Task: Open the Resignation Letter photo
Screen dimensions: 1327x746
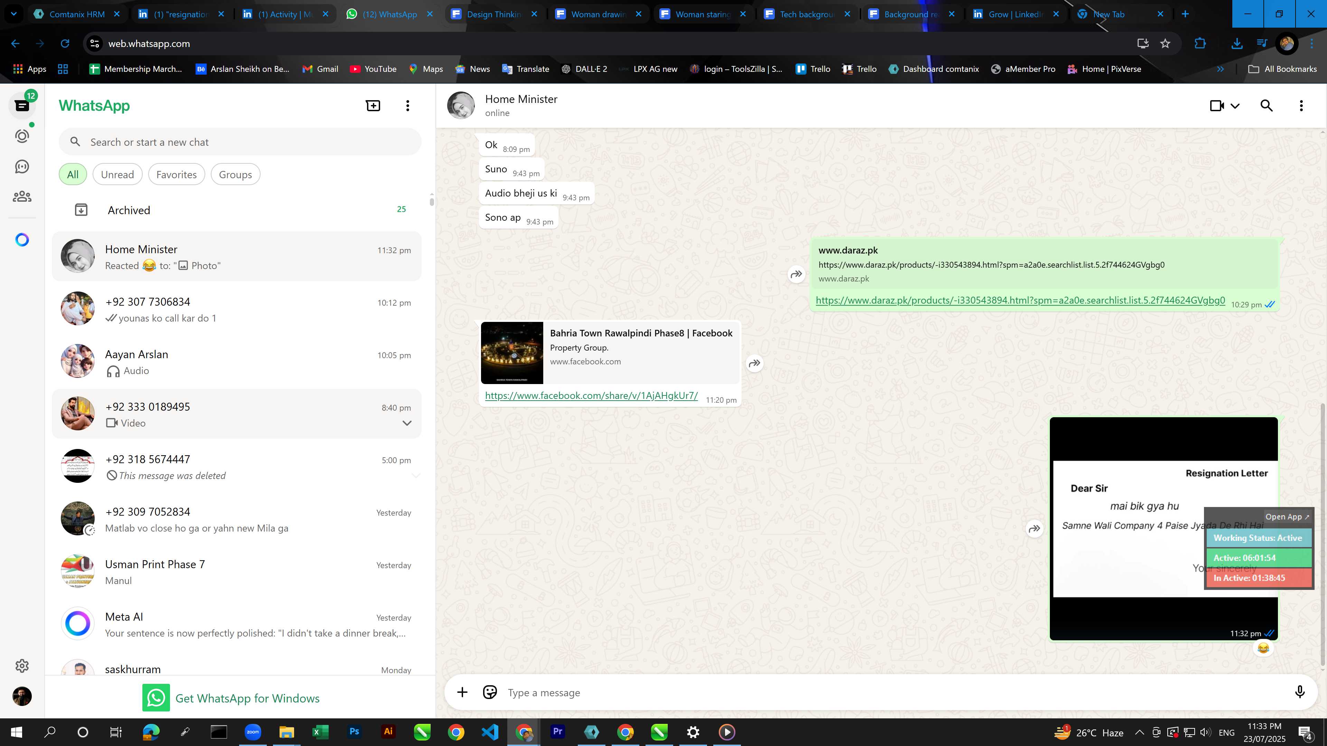Action: tap(1163, 528)
